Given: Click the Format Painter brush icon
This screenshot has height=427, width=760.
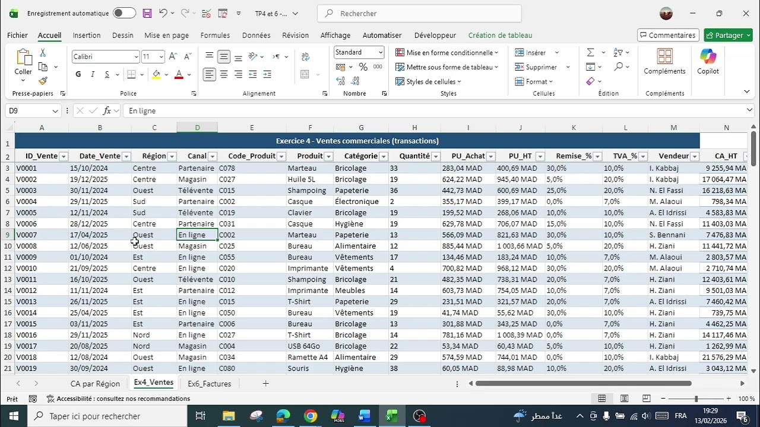Looking at the screenshot, I should tap(43, 81).
